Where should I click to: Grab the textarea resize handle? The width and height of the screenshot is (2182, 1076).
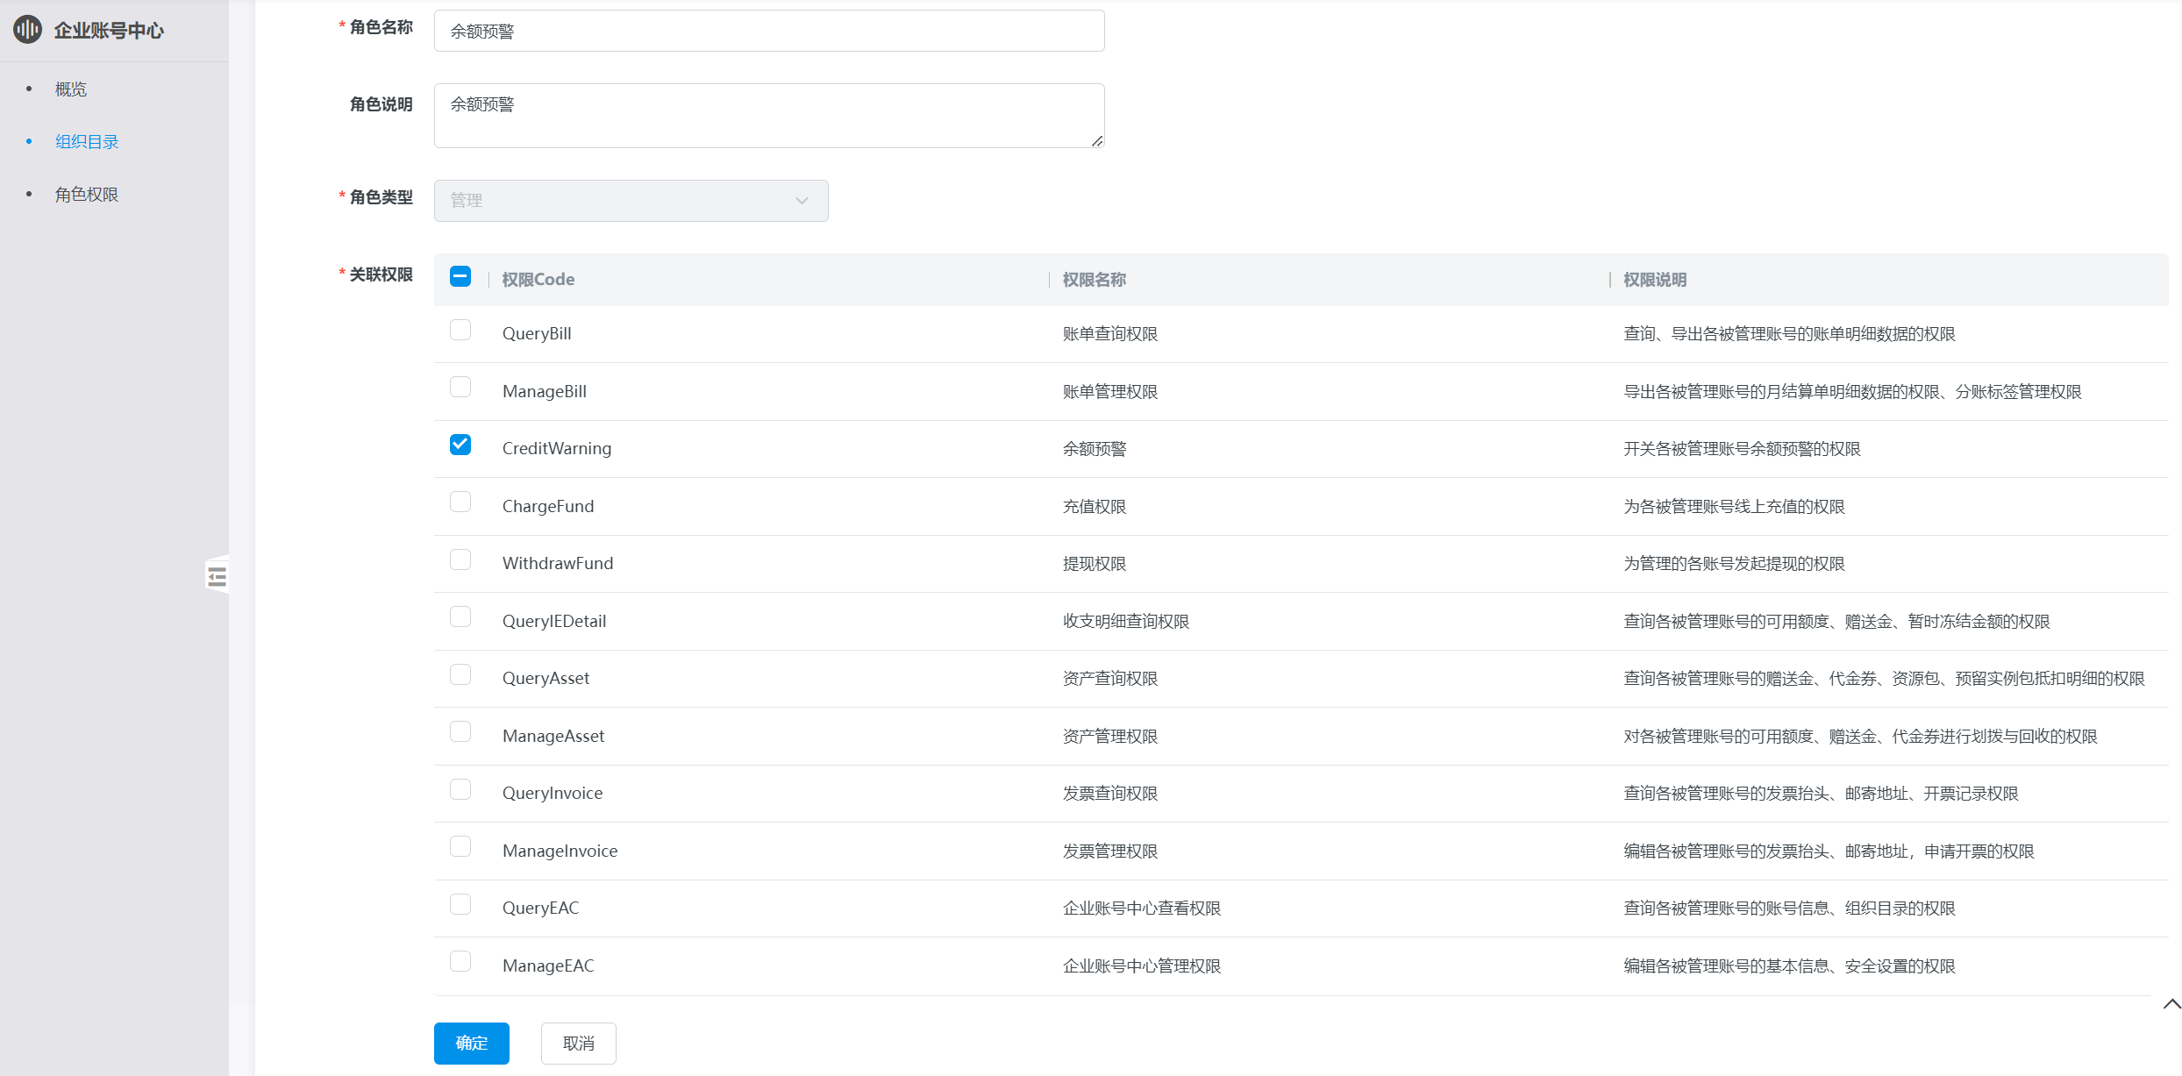1097,141
